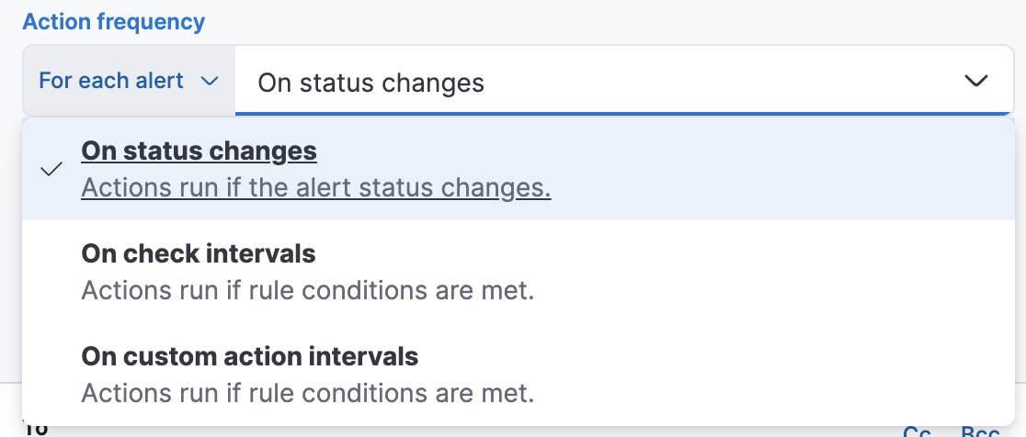The image size is (1026, 437).
Task: Click empty space in the On check intervals row
Action: [x=781, y=272]
